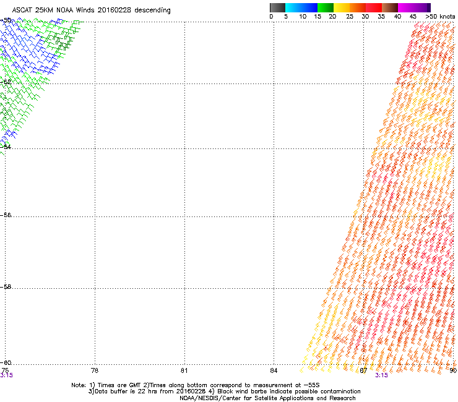Click the cyan 5-10 knots color segment
Image resolution: width=458 pixels, height=402 pixels.
[x=293, y=7]
